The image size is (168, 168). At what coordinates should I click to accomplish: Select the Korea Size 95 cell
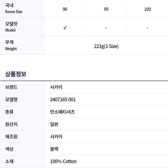(x=106, y=9)
